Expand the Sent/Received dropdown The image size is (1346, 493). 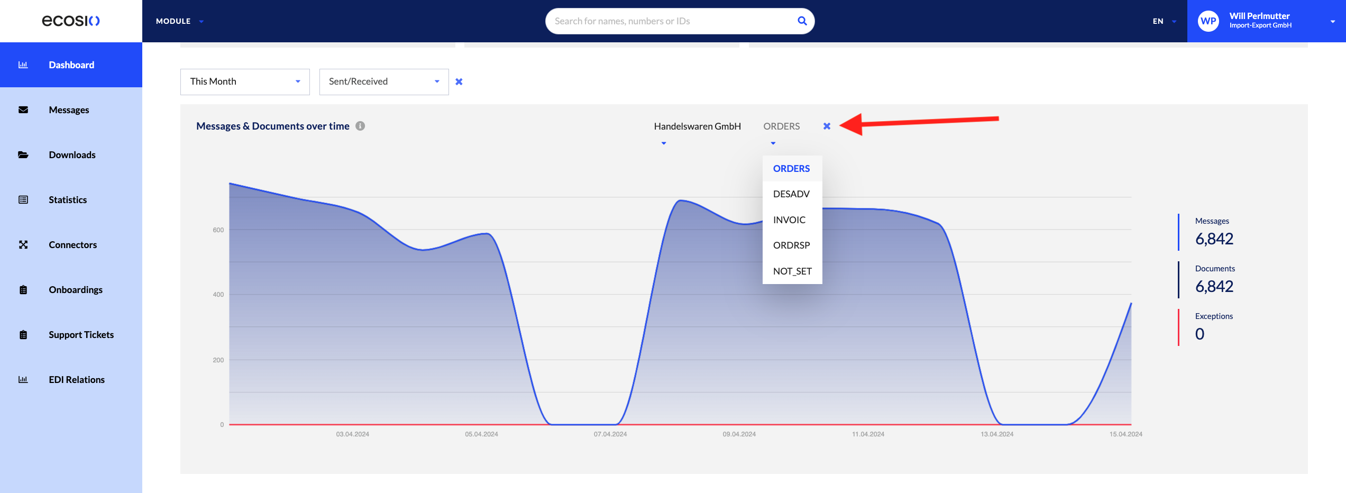[384, 82]
